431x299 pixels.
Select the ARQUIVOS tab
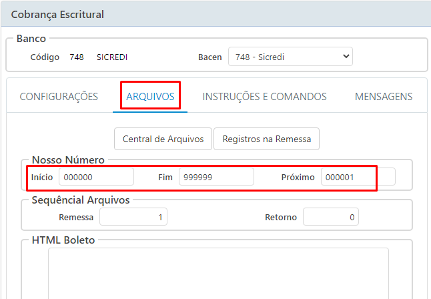(150, 97)
